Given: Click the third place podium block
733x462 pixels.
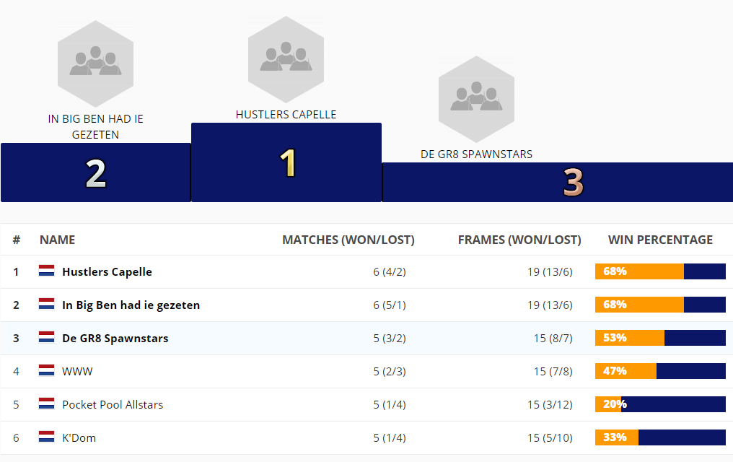Looking at the screenshot, I should (x=557, y=182).
